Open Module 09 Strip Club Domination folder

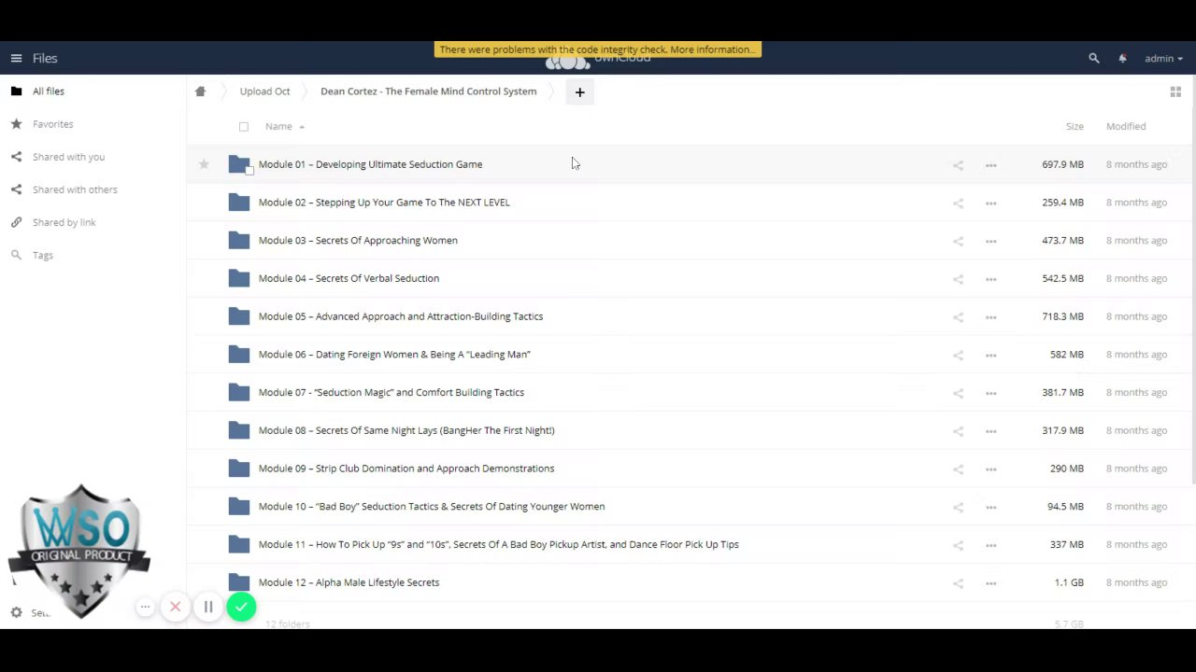pyautogui.click(x=406, y=469)
